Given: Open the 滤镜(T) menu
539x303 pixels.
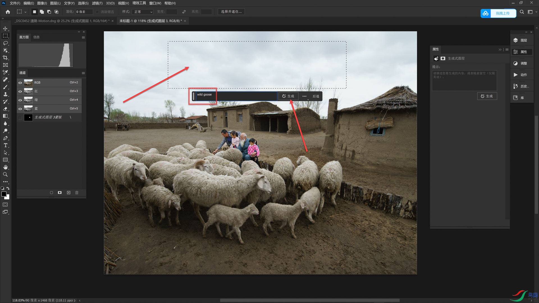Looking at the screenshot, I should pyautogui.click(x=97, y=3).
